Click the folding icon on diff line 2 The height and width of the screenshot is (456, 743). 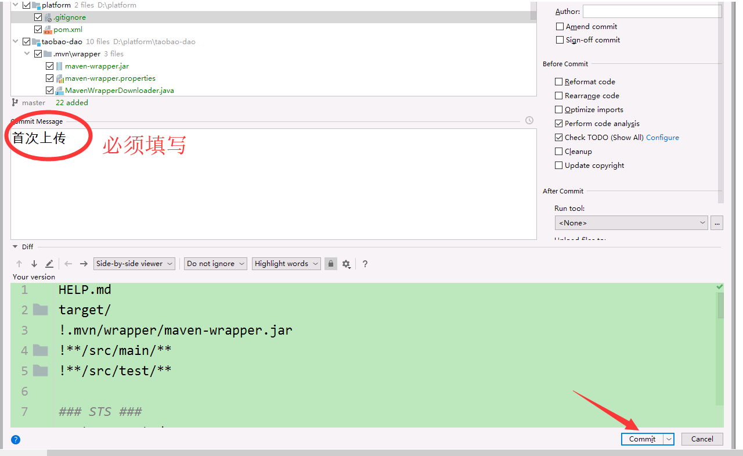pyautogui.click(x=40, y=310)
